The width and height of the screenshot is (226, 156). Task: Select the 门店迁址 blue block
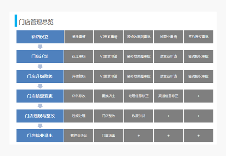(x=40, y=57)
